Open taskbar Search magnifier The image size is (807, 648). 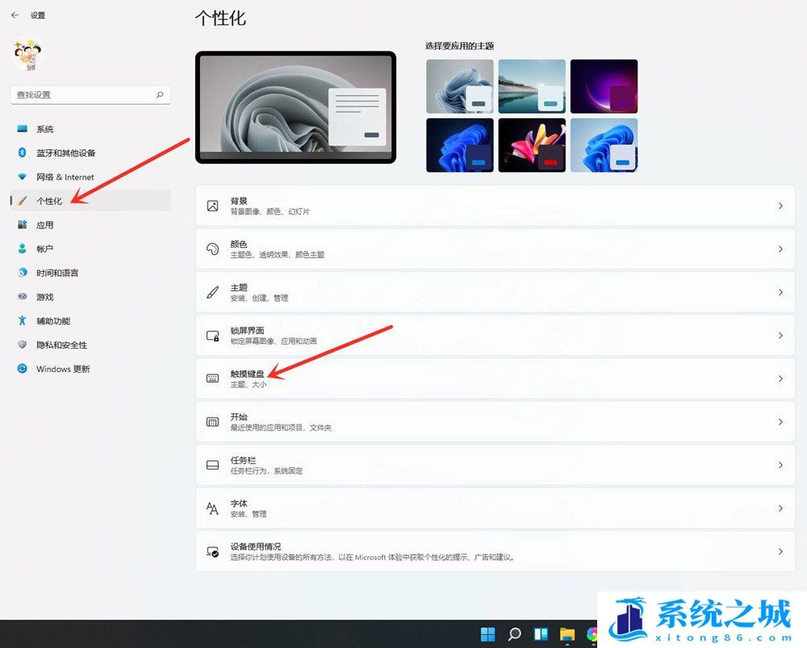514,633
